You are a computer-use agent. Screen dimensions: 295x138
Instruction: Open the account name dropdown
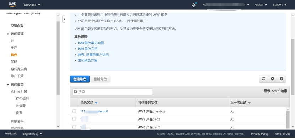point(226,5)
